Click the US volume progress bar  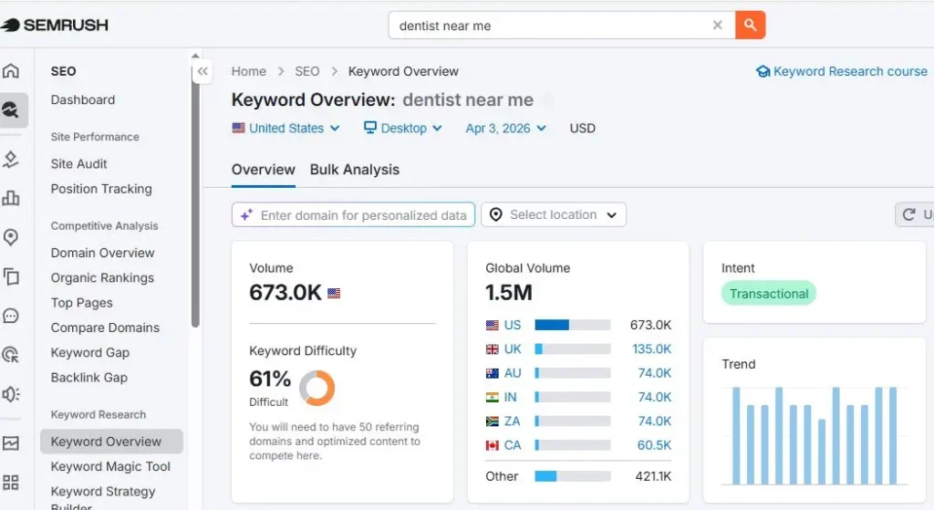point(573,326)
